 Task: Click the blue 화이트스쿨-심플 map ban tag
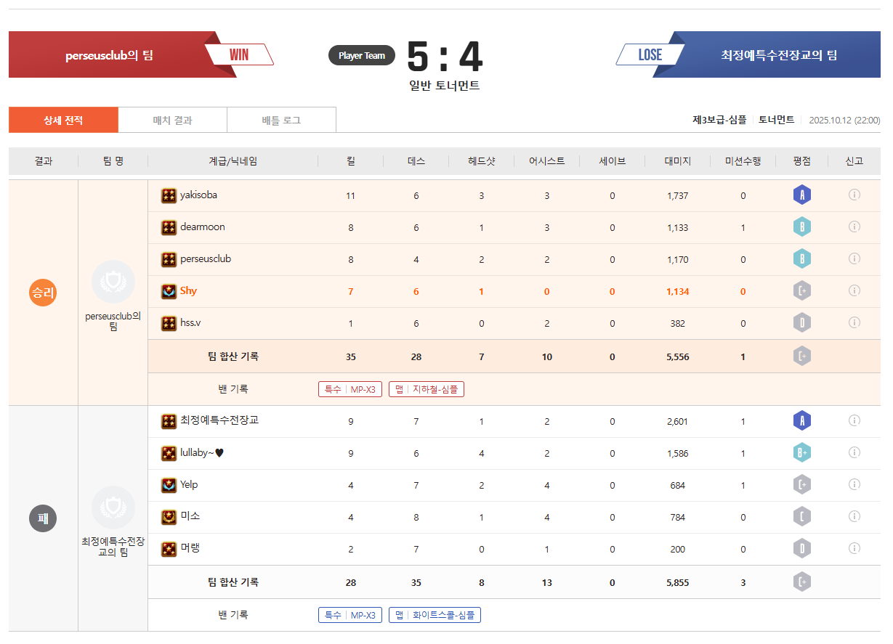(435, 615)
